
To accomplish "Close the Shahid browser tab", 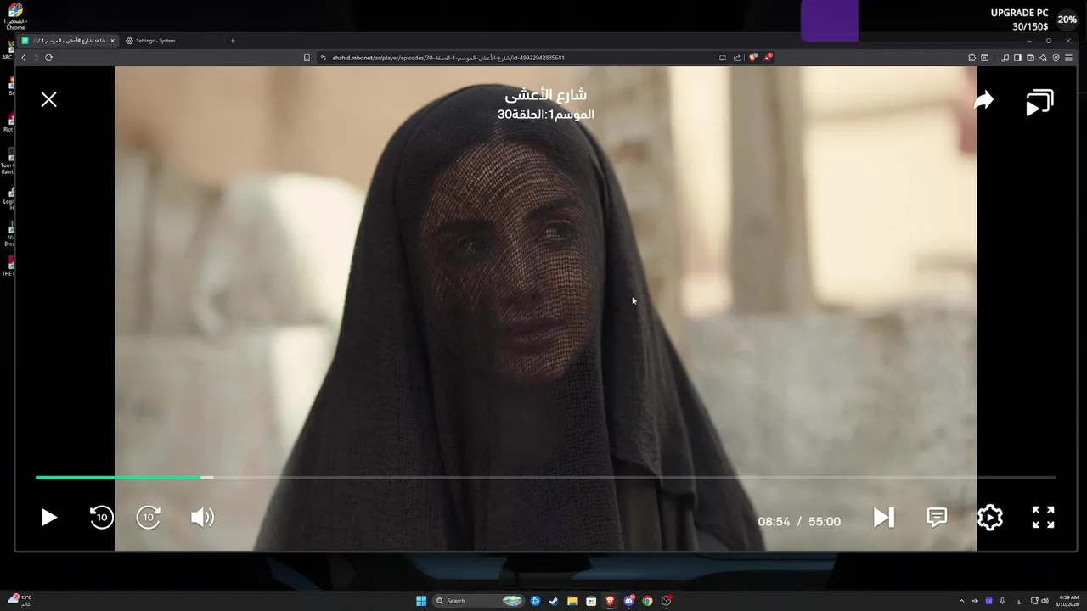I will pyautogui.click(x=112, y=41).
